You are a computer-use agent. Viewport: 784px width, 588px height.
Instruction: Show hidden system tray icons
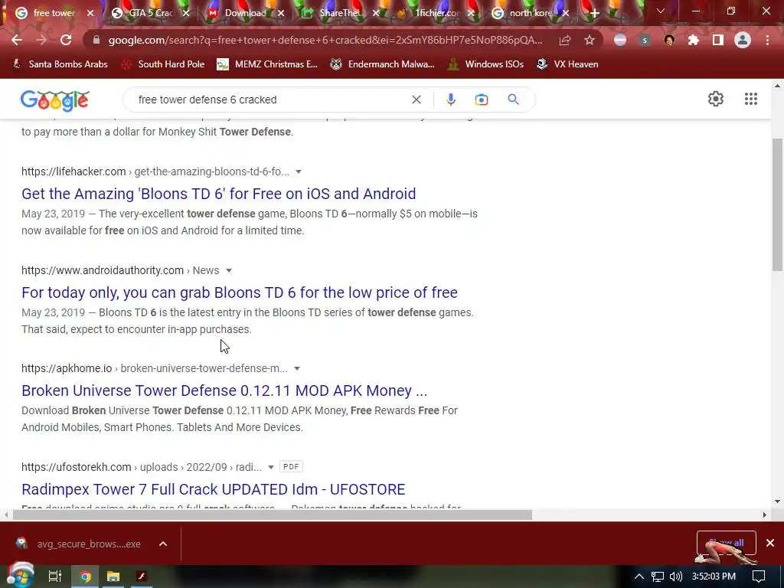[639, 577]
